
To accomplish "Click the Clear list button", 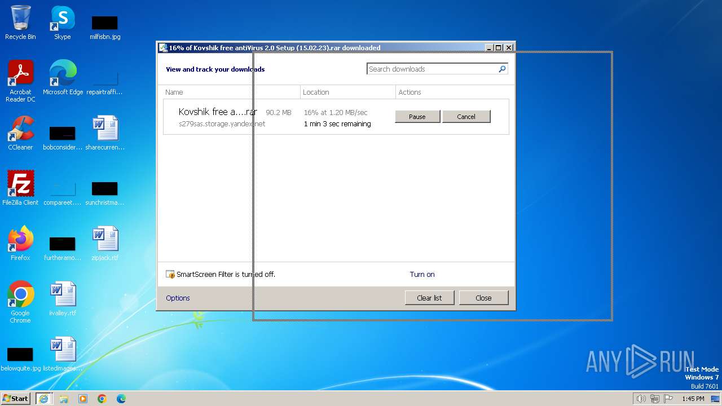I will click(x=429, y=298).
